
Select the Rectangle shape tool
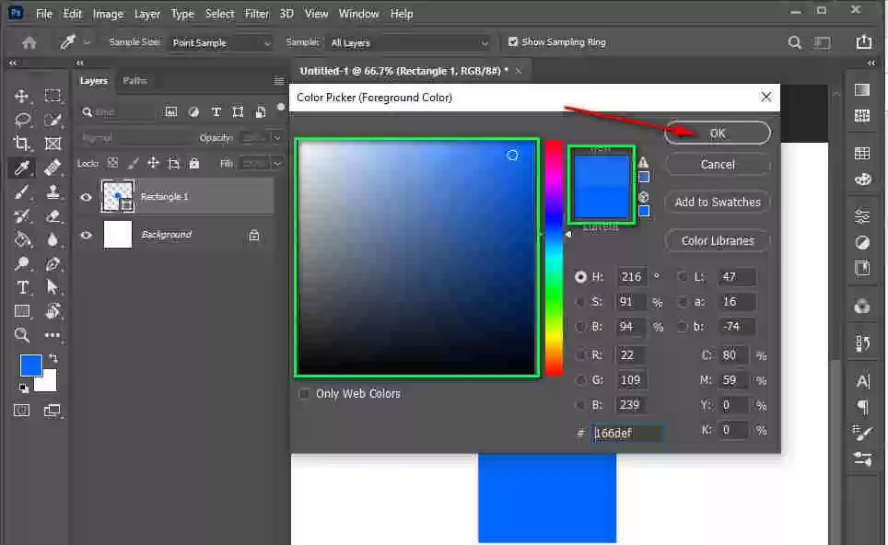[21, 310]
